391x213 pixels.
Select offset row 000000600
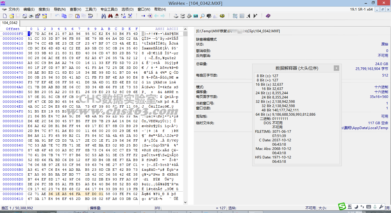(x=13, y=194)
